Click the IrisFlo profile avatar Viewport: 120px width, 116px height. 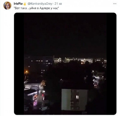tap(7, 6)
